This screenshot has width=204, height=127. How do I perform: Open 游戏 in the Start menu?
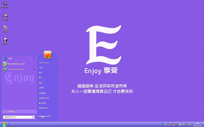[x=40, y=83]
